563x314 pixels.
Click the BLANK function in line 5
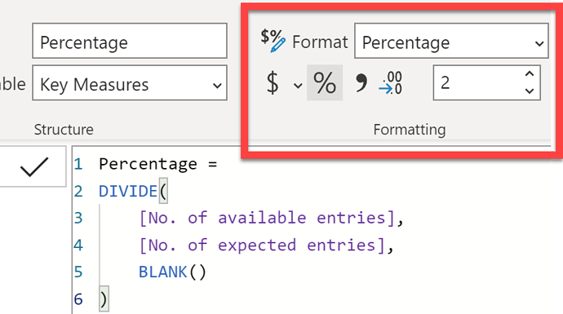(x=162, y=272)
